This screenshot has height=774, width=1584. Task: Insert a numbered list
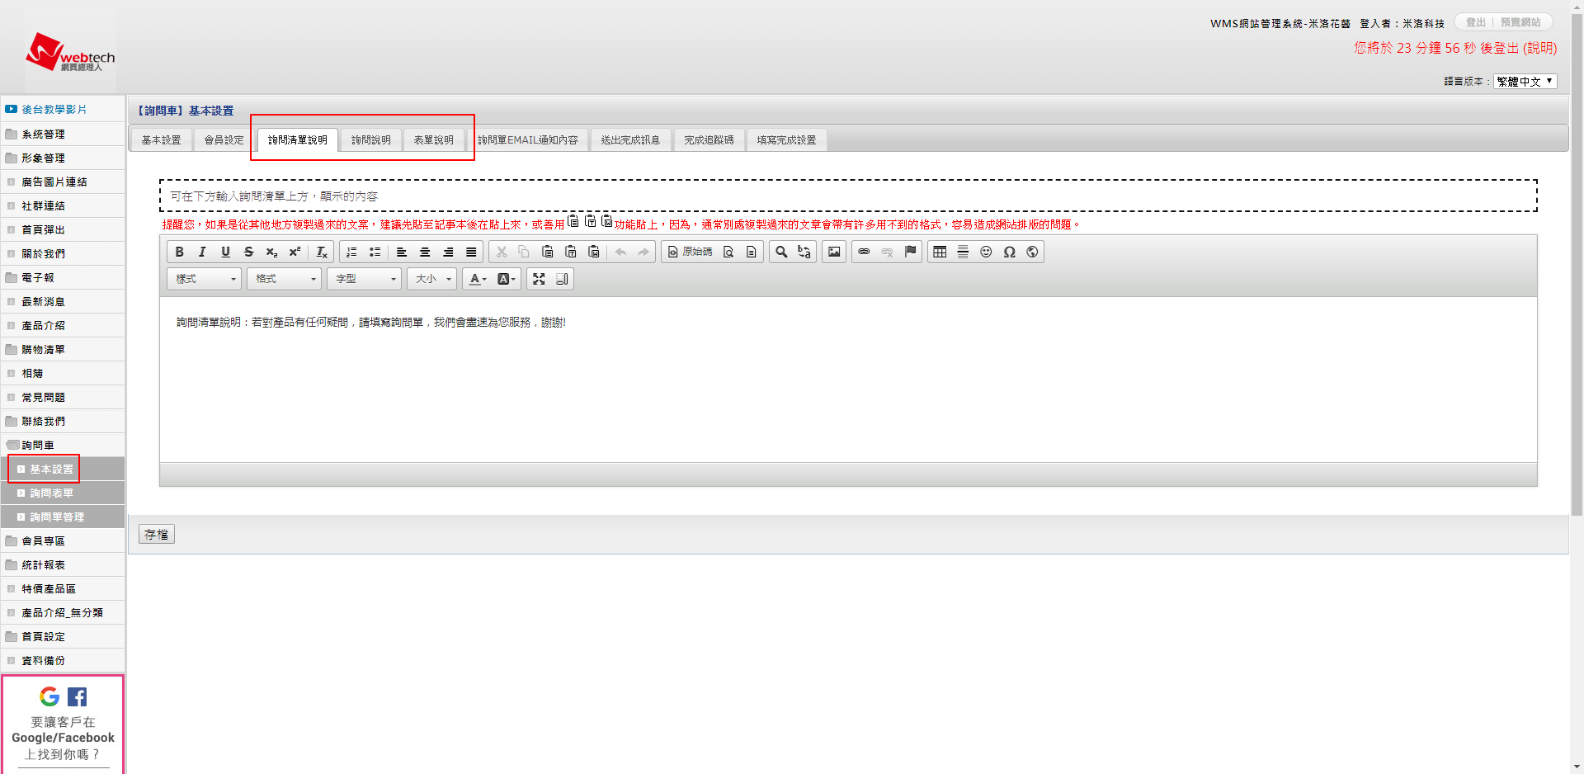[x=351, y=252]
